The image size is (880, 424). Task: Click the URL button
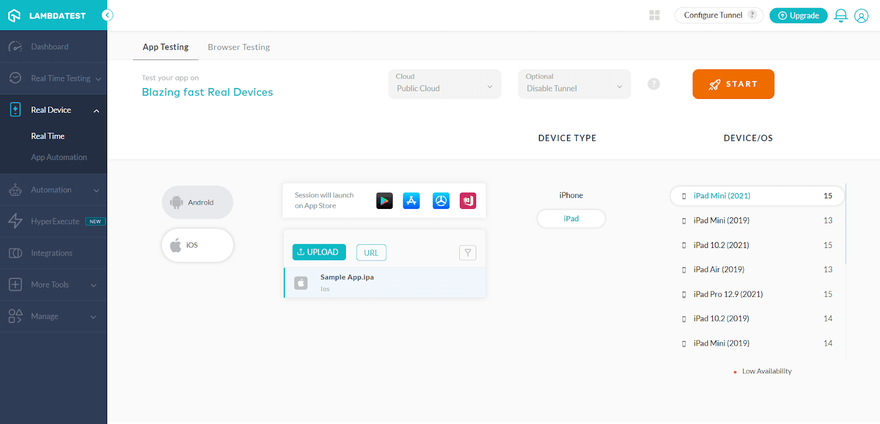371,252
